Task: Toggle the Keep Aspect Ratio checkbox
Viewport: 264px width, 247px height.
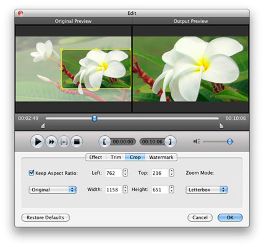Action: tap(32, 172)
